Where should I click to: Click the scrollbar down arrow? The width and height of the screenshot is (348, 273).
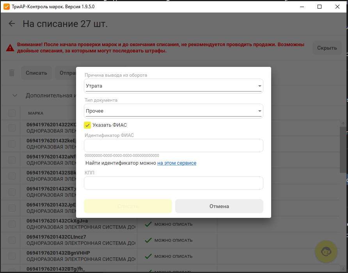(343, 268)
